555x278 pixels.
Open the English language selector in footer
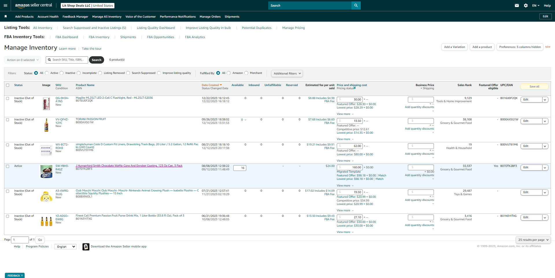[66, 247]
